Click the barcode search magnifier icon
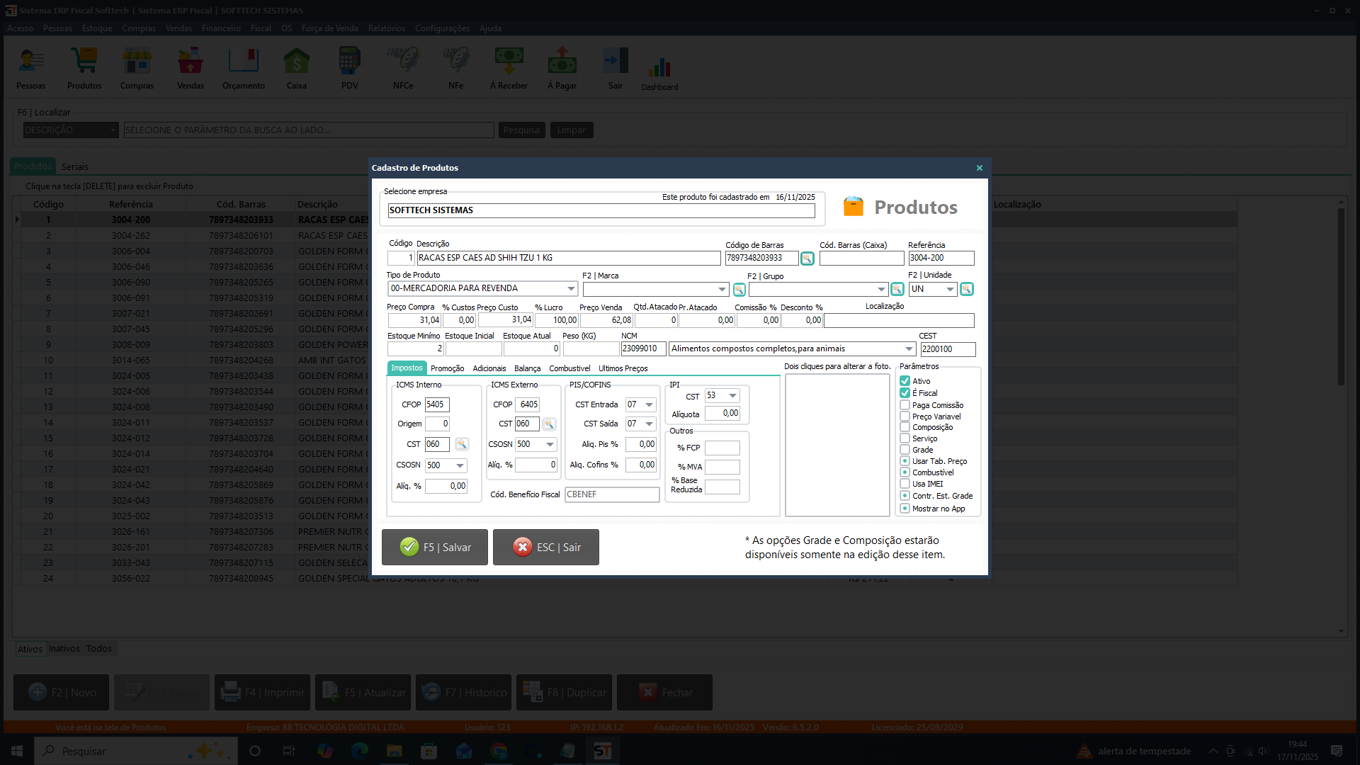 [807, 259]
